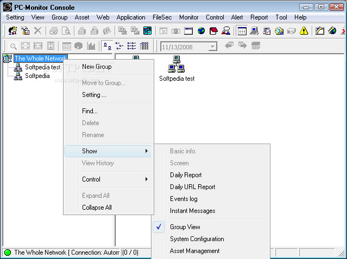
Task: Click the pie chart view icon
Action: [x=79, y=46]
